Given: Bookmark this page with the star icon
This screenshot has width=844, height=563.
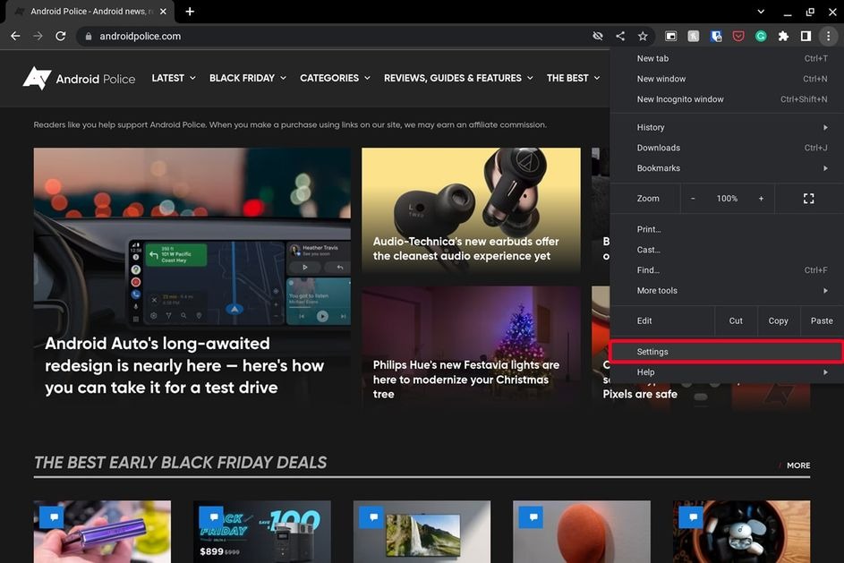Looking at the screenshot, I should (x=643, y=36).
